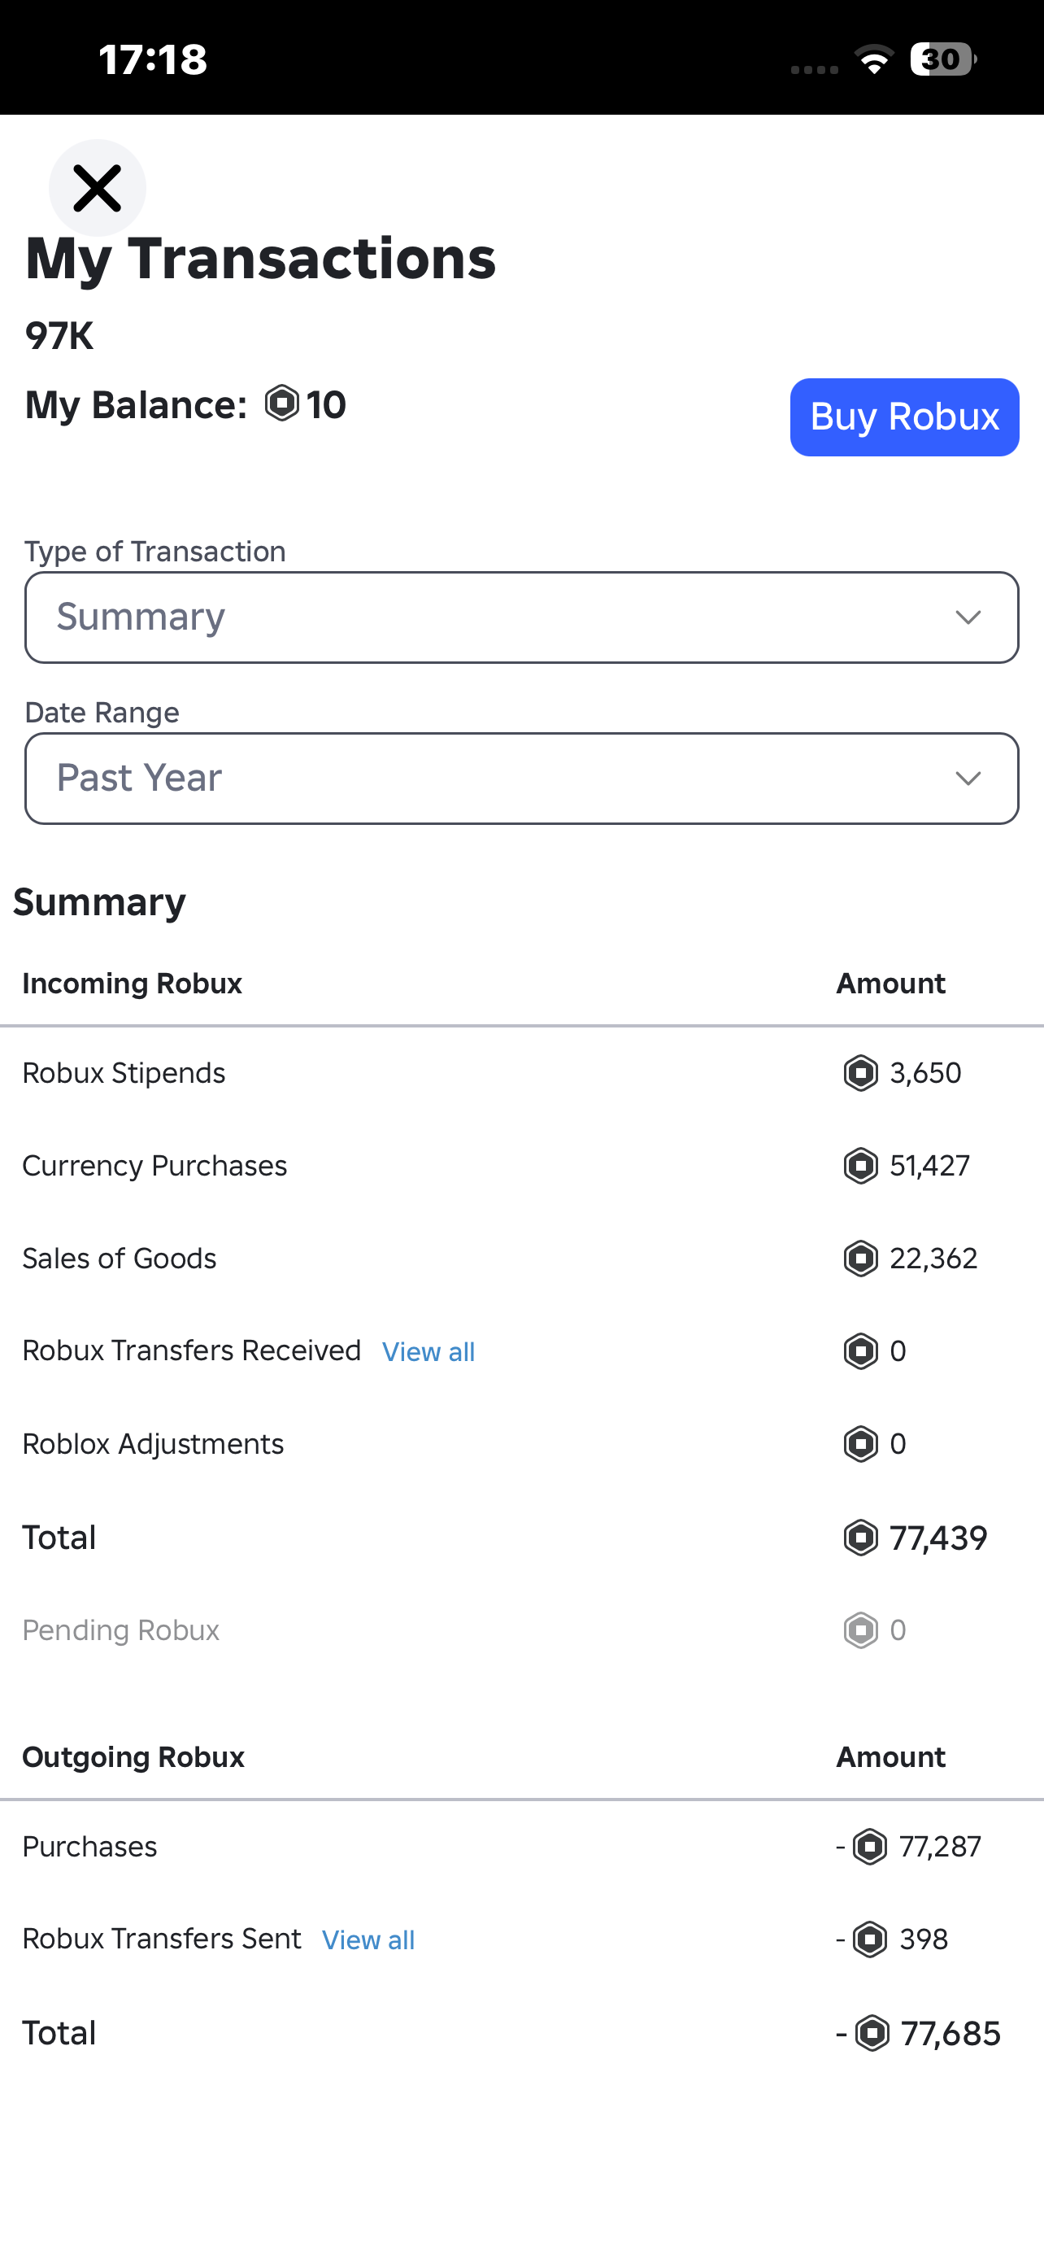
Task: Click the My Balance value 10
Action: (x=326, y=404)
